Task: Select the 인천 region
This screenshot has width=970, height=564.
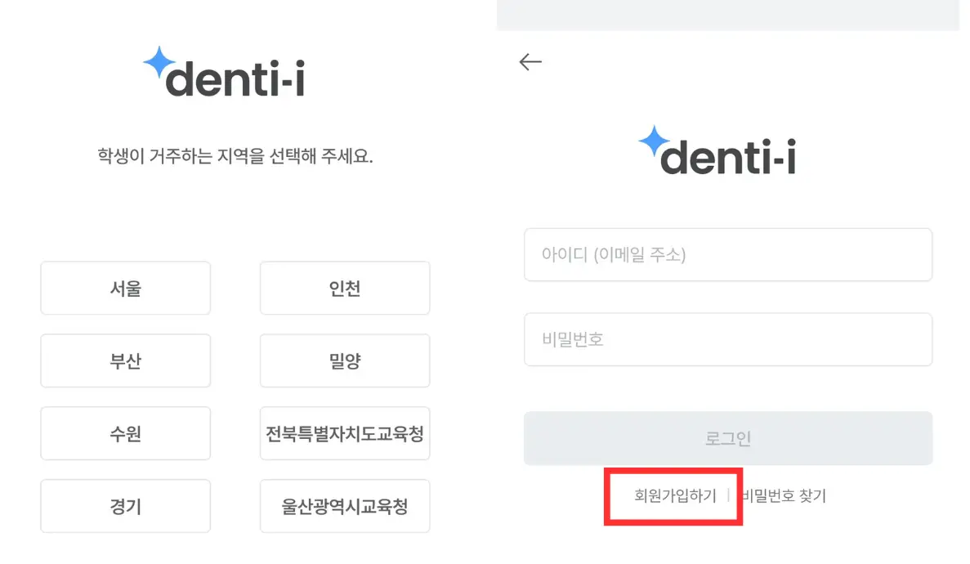Action: click(344, 288)
